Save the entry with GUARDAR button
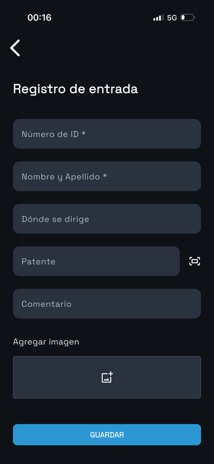The image size is (214, 464). click(x=107, y=435)
